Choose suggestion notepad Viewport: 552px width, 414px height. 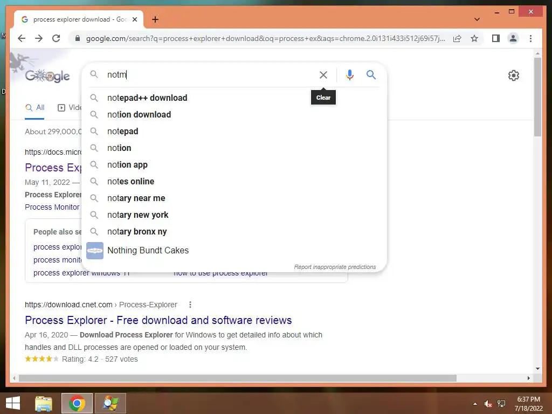point(234,132)
